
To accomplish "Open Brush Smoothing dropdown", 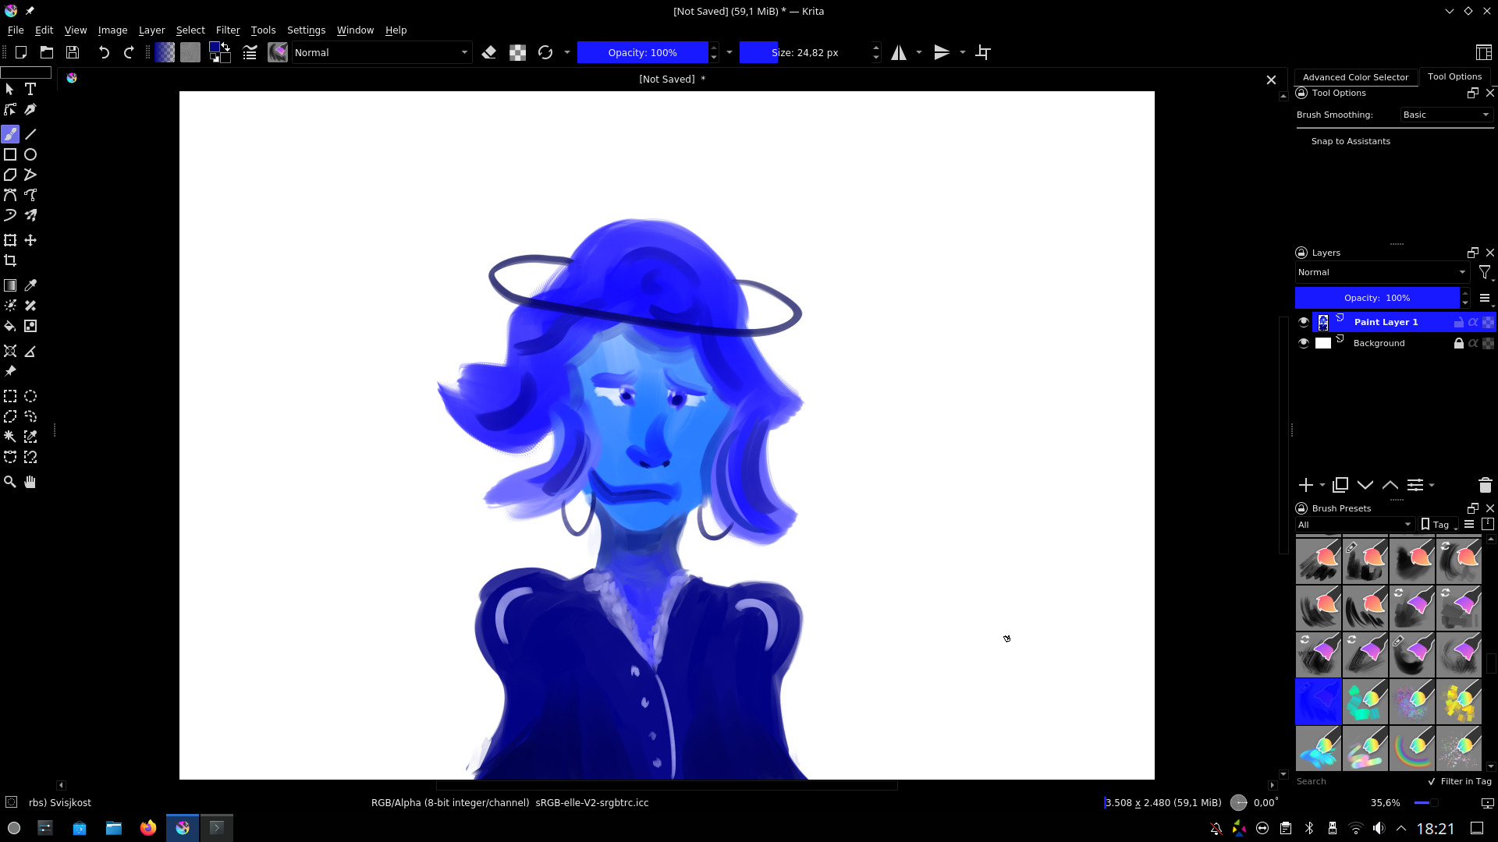I will [x=1446, y=115].
